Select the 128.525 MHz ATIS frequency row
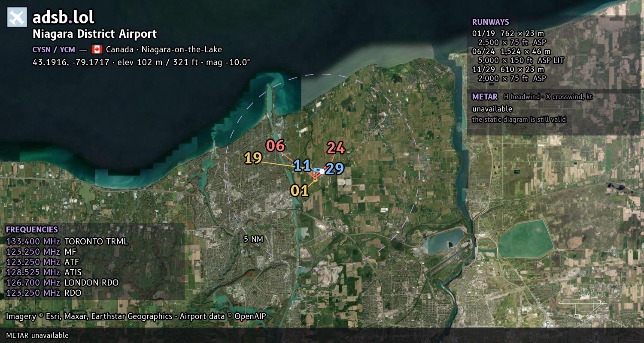The height and width of the screenshot is (343, 644). tap(43, 272)
